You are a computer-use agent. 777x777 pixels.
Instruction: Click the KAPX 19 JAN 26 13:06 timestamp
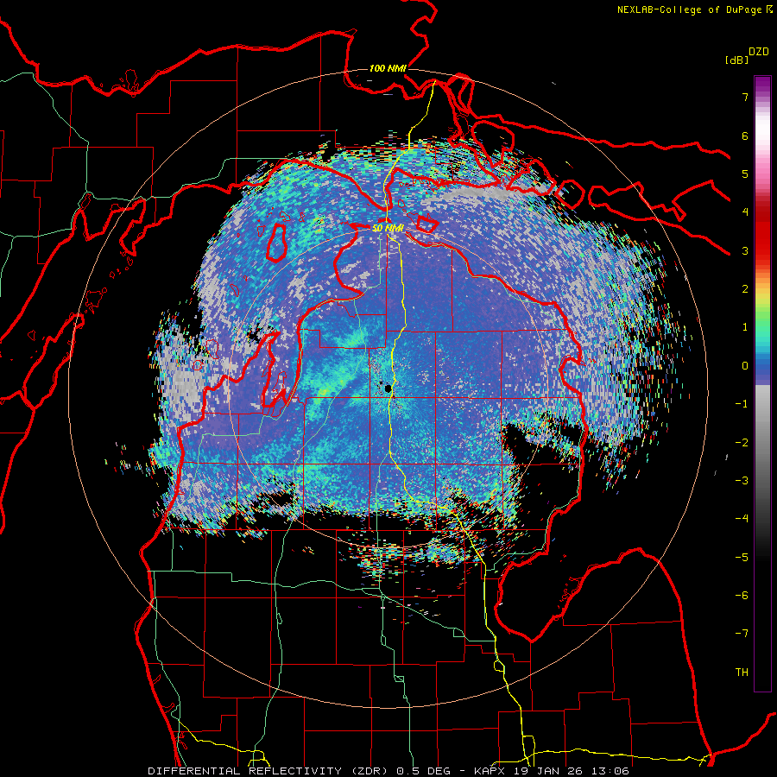click(x=552, y=771)
